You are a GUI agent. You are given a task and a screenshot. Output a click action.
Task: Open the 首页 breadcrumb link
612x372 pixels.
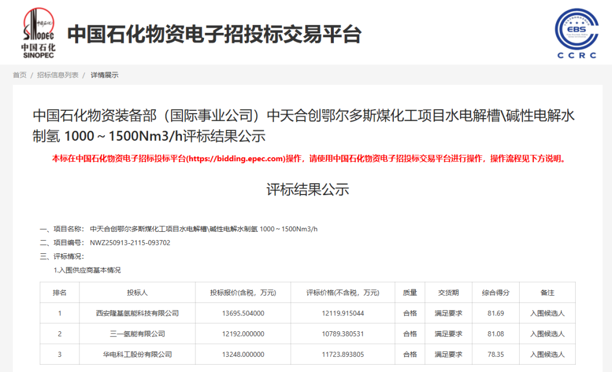(19, 74)
